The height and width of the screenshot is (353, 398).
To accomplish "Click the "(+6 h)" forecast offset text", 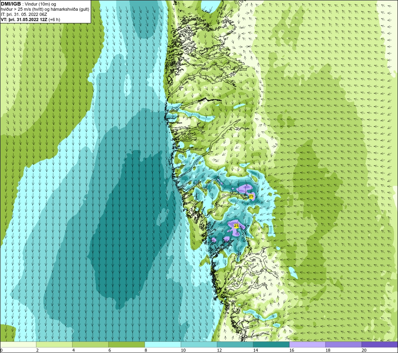I will (x=54, y=20).
